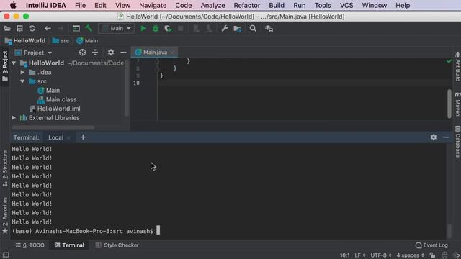Open the Analyze menu
The image size is (461, 259).
coord(212,5)
